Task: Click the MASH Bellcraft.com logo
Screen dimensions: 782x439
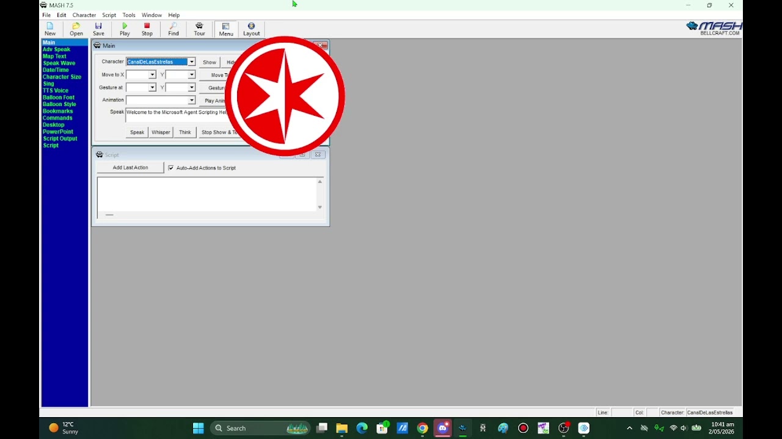Action: click(714, 29)
